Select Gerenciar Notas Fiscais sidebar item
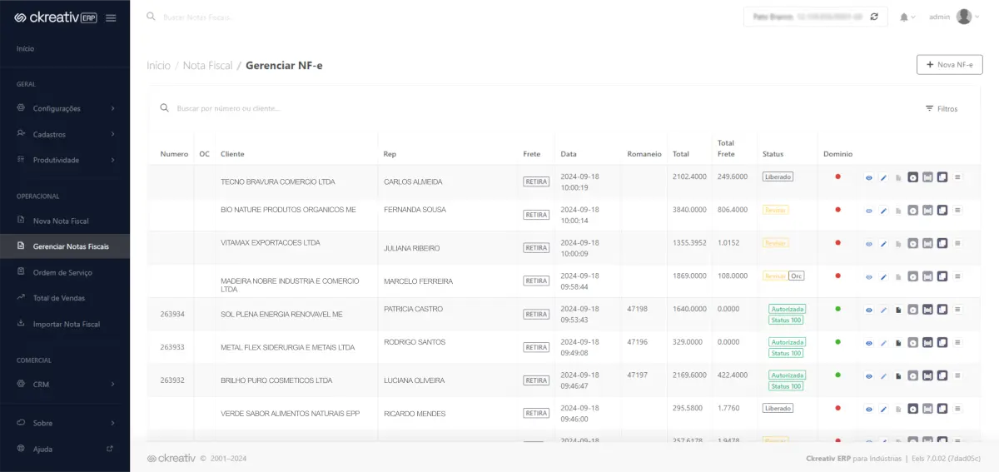Viewport: 999px width, 472px height. click(65, 246)
